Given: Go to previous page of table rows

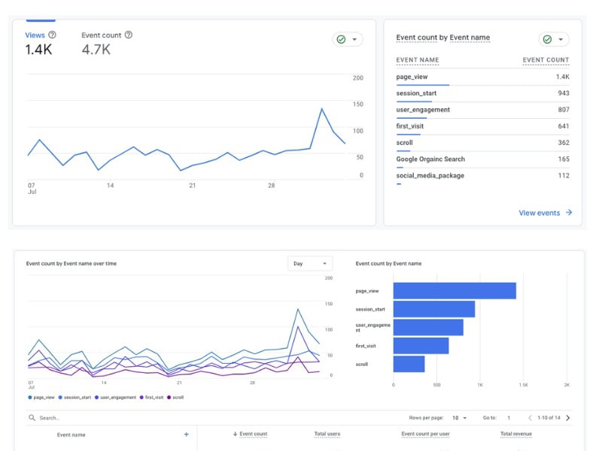Looking at the screenshot, I should click(x=530, y=418).
